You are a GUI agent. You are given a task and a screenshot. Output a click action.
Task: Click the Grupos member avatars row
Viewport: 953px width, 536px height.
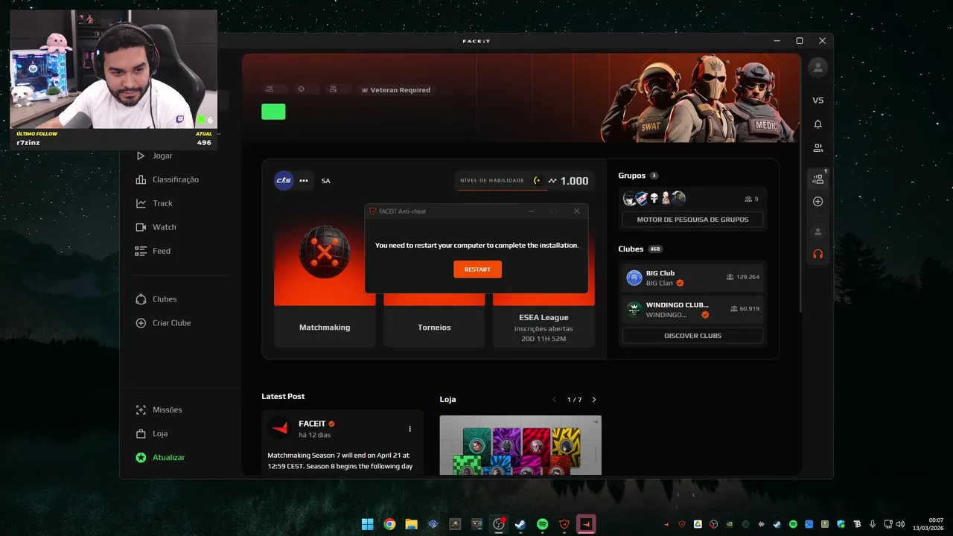coord(654,198)
